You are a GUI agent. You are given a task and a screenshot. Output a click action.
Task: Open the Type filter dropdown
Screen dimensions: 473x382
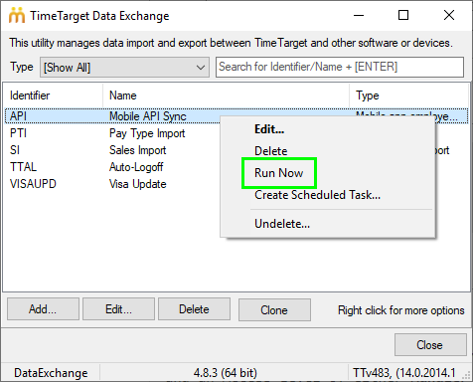point(124,68)
